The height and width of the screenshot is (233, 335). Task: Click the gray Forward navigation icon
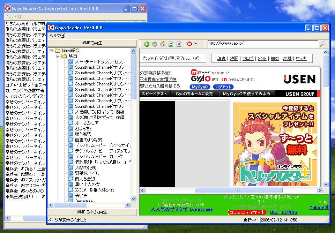pyautogui.click(x=155, y=44)
